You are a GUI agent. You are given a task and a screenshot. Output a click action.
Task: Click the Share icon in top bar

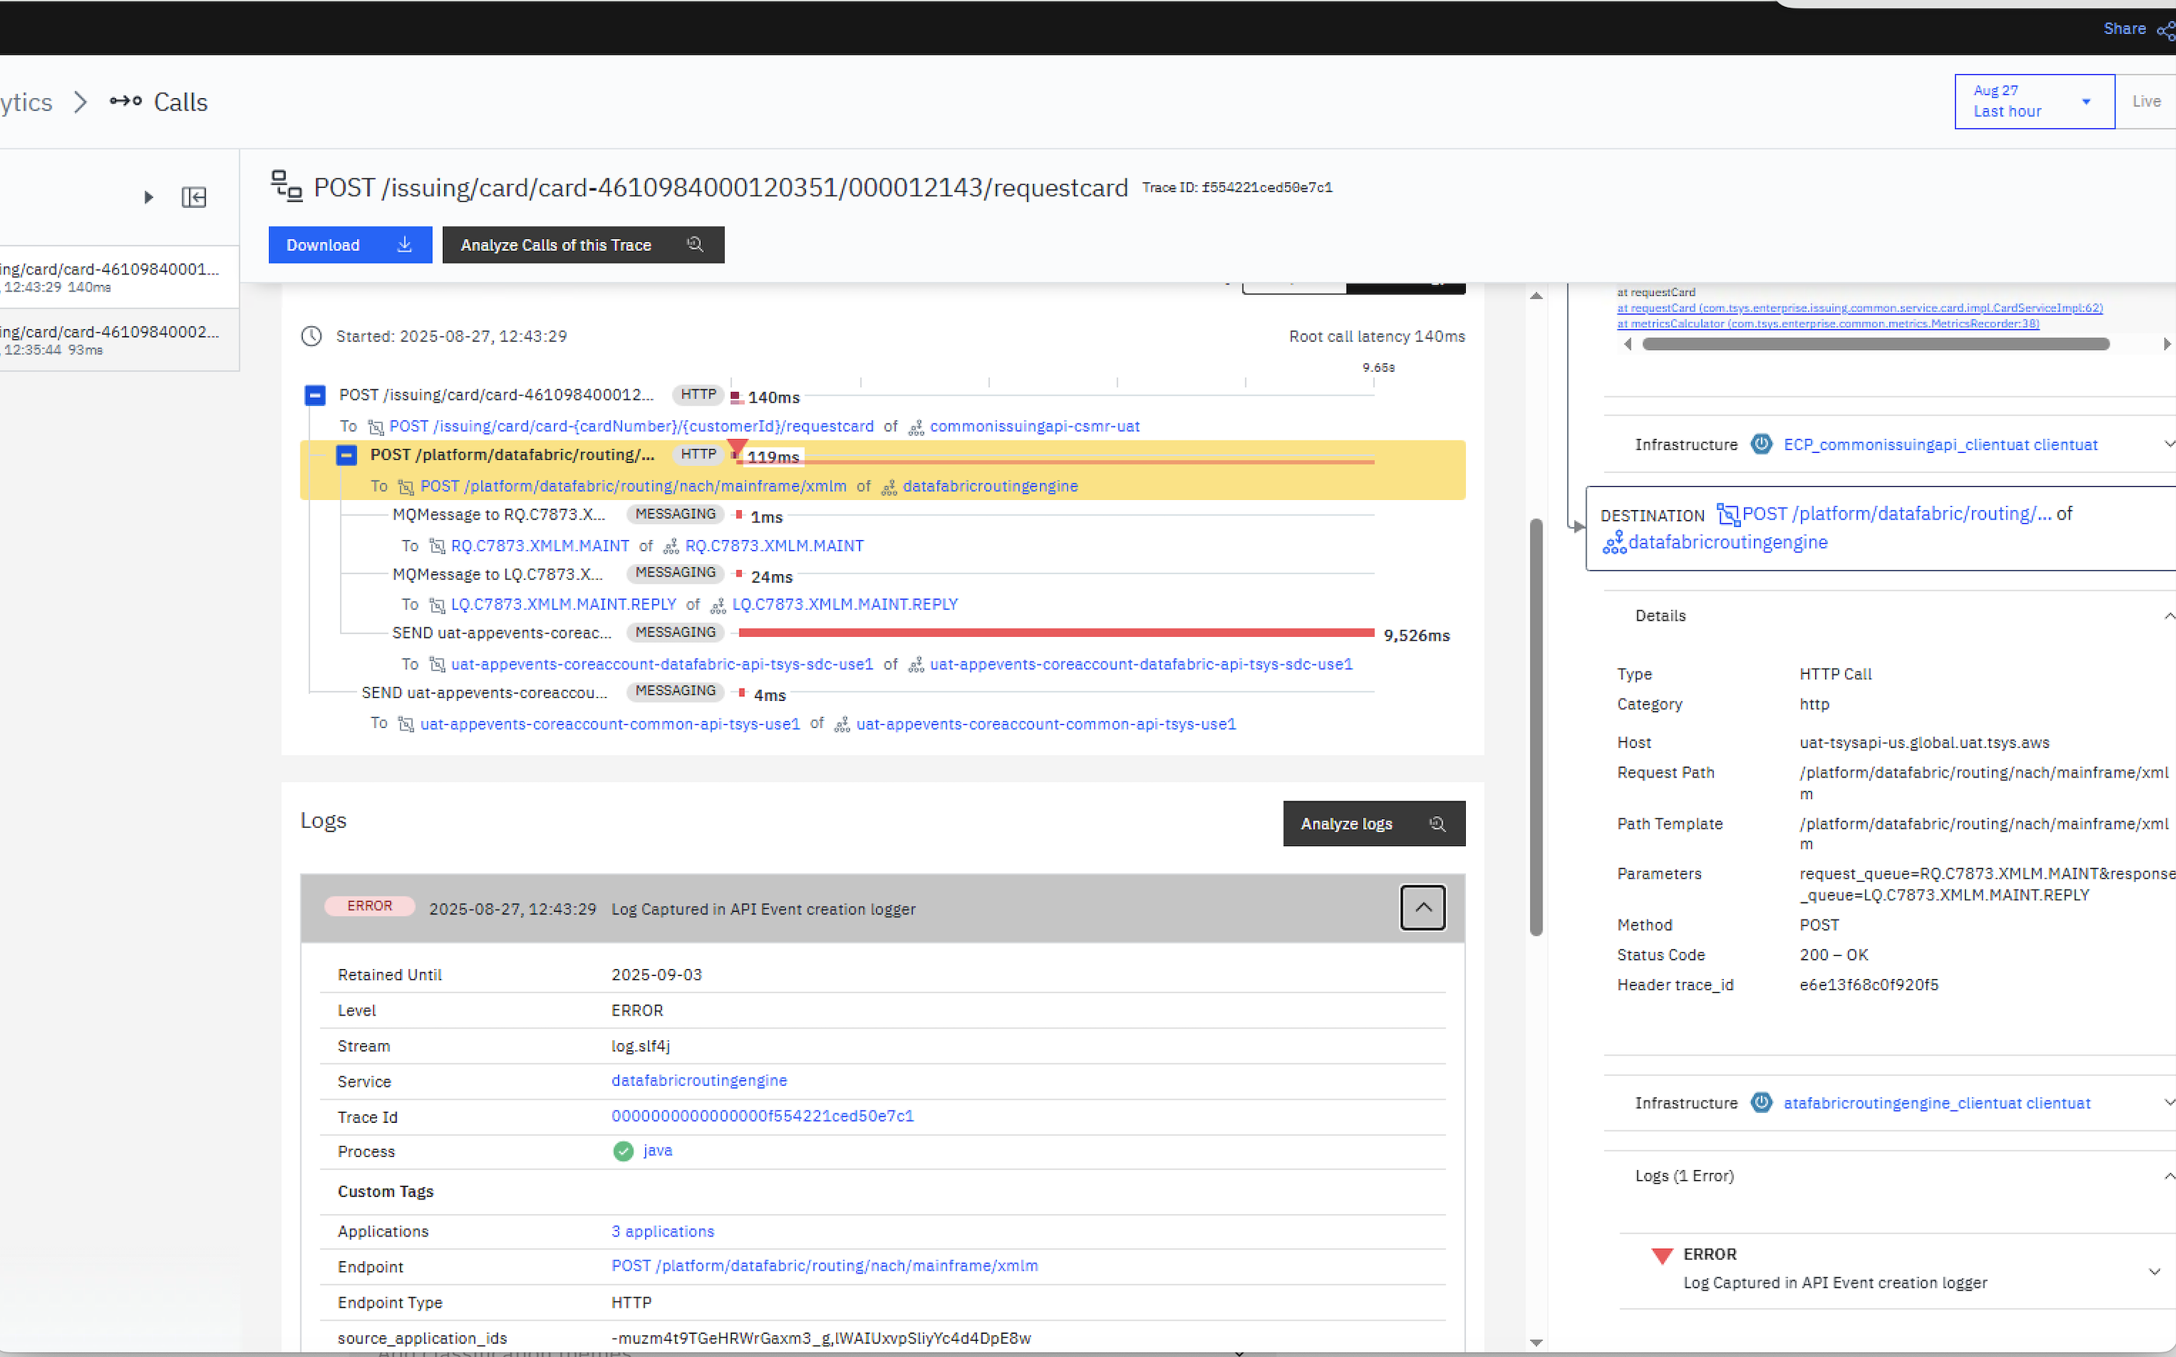click(2164, 30)
